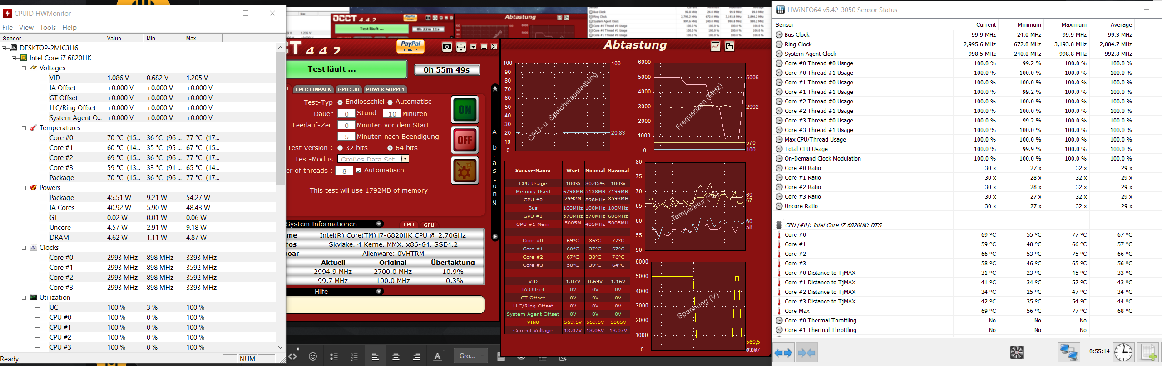Open the Test-Modus dropdown

405,159
